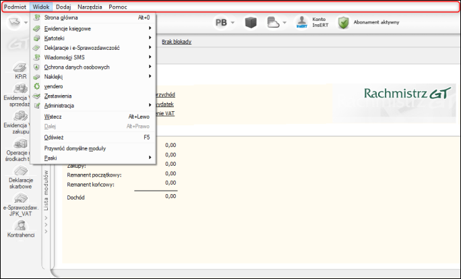Click Ochrona danych osobowych shield icon
Screen dimensions: 461x279
click(36, 67)
